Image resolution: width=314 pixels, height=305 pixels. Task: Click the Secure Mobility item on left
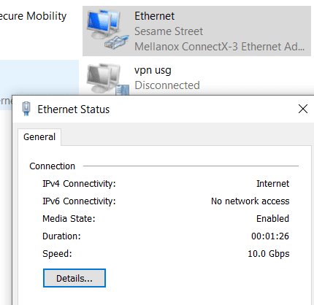coord(33,16)
